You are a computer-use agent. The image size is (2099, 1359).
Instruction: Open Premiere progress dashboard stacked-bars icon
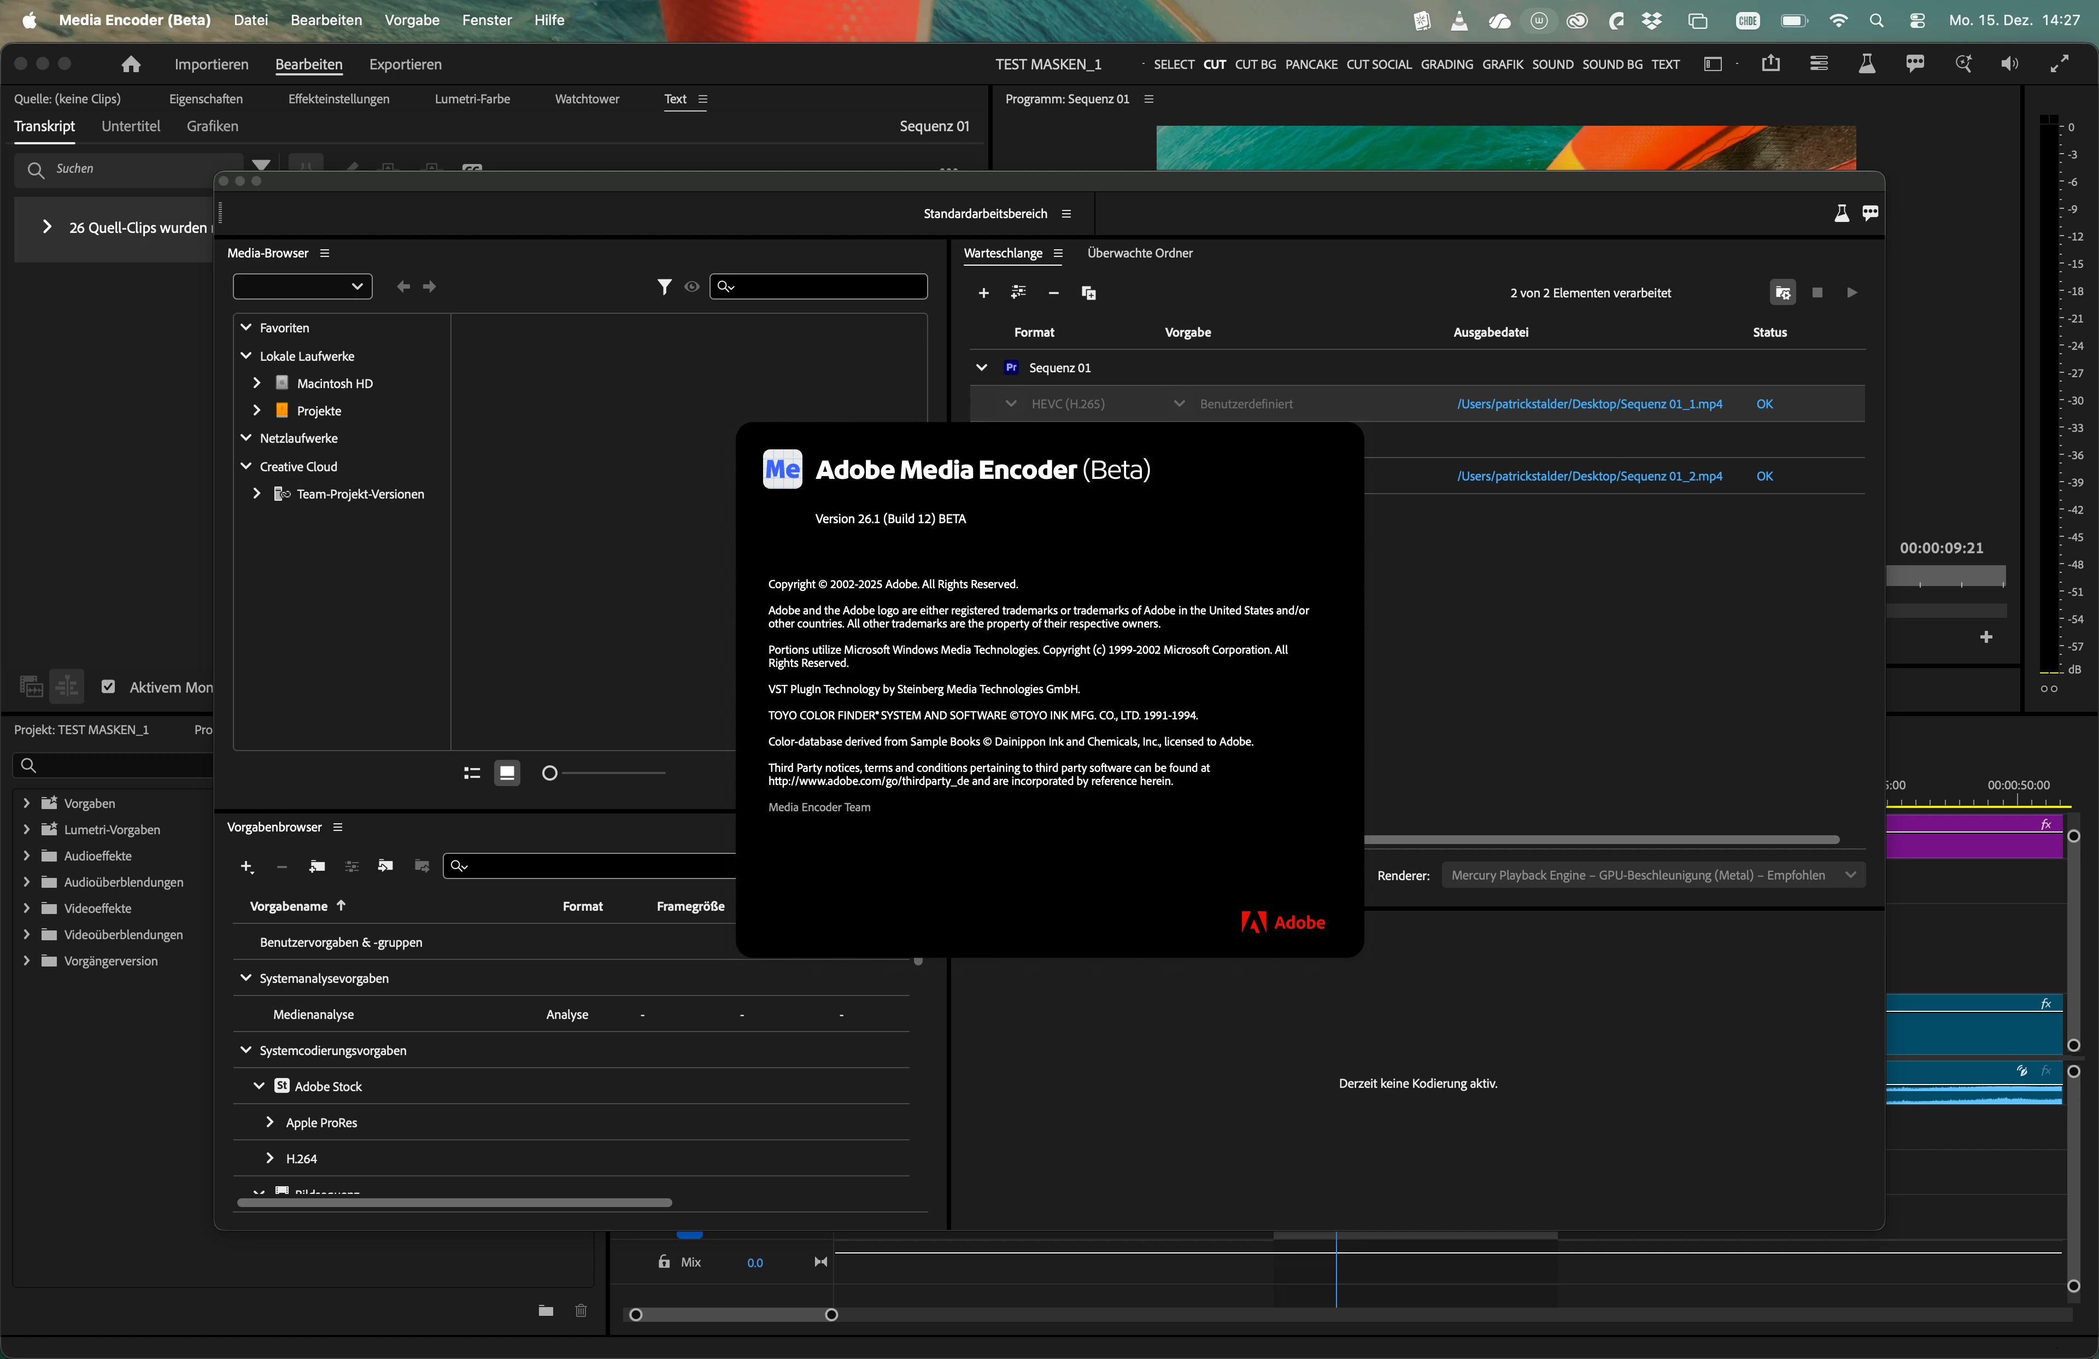pyautogui.click(x=1819, y=63)
